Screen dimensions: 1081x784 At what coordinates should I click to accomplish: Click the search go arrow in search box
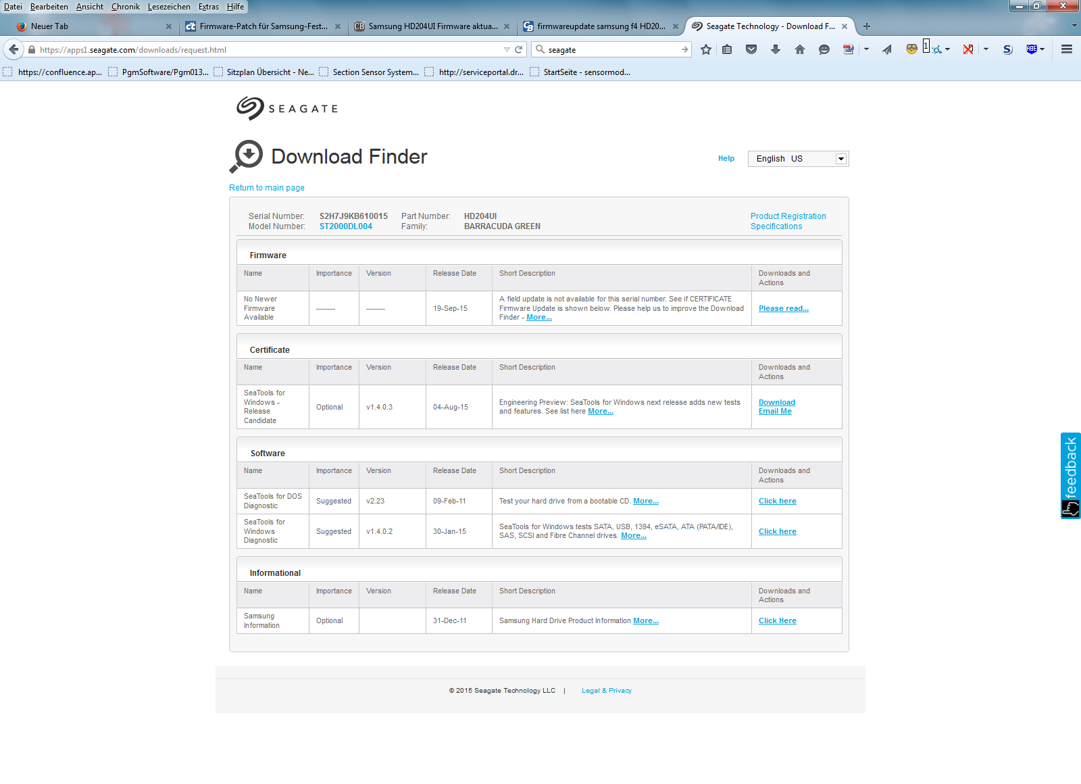[685, 49]
